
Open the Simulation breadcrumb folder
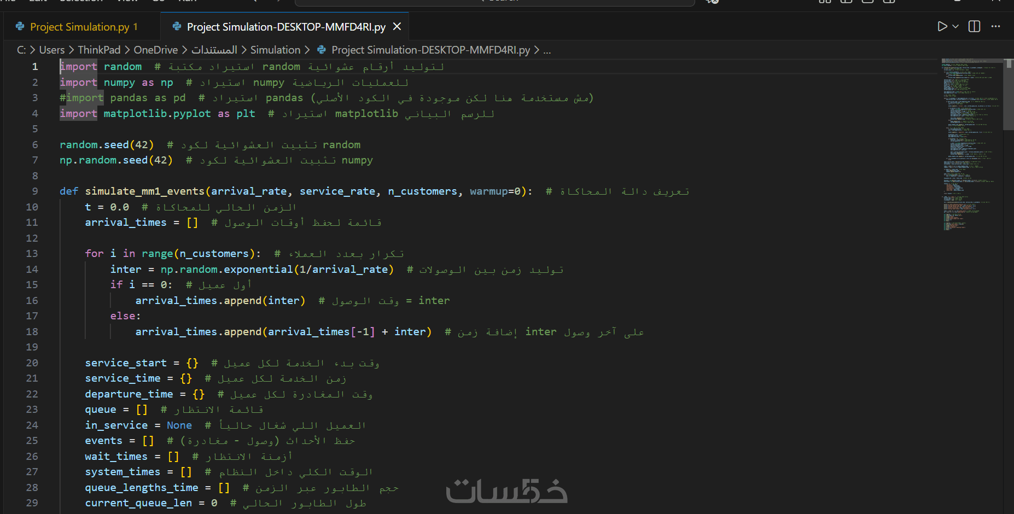[x=276, y=50]
